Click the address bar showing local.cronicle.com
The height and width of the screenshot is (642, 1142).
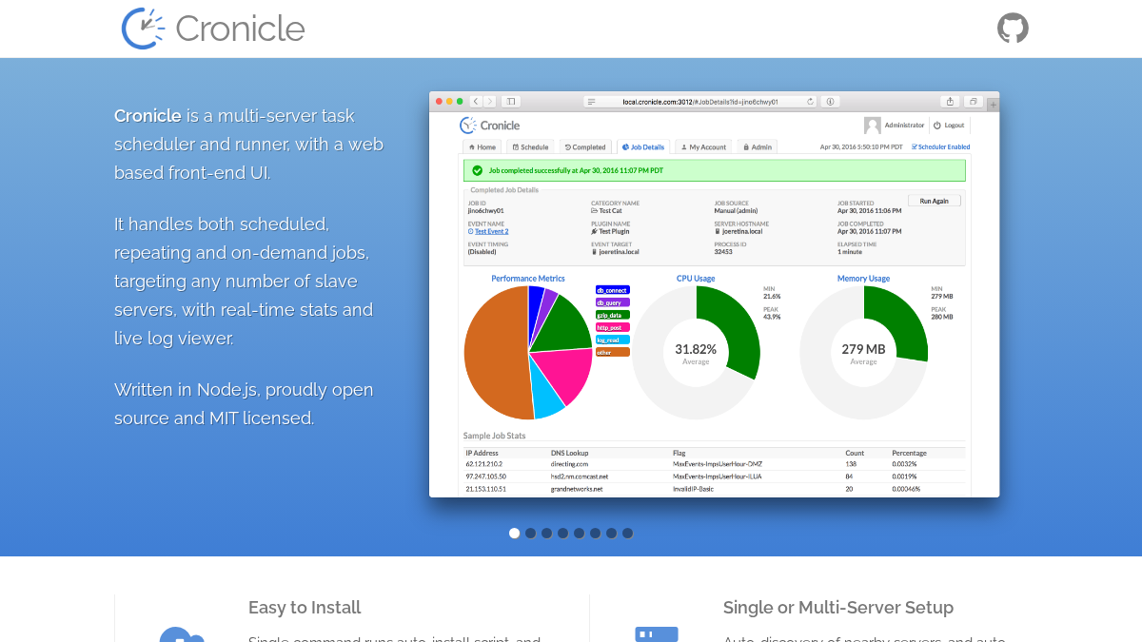coord(700,101)
